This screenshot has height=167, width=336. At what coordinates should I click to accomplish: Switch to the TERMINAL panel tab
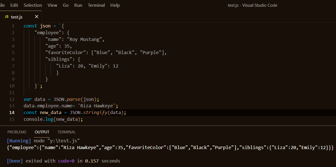tap(66, 132)
